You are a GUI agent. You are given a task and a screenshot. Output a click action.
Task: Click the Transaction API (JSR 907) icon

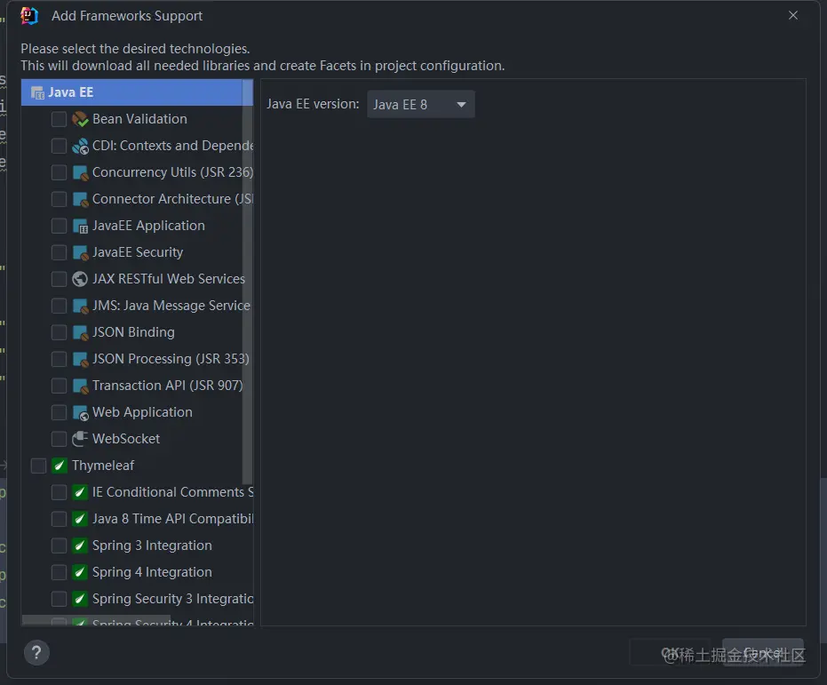tap(80, 386)
